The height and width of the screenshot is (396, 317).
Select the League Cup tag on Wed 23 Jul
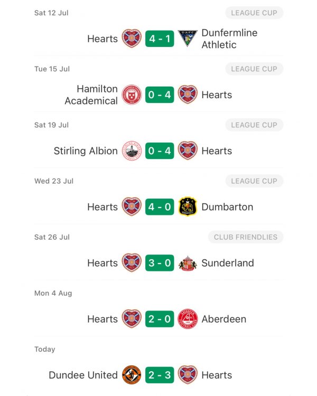[254, 181]
